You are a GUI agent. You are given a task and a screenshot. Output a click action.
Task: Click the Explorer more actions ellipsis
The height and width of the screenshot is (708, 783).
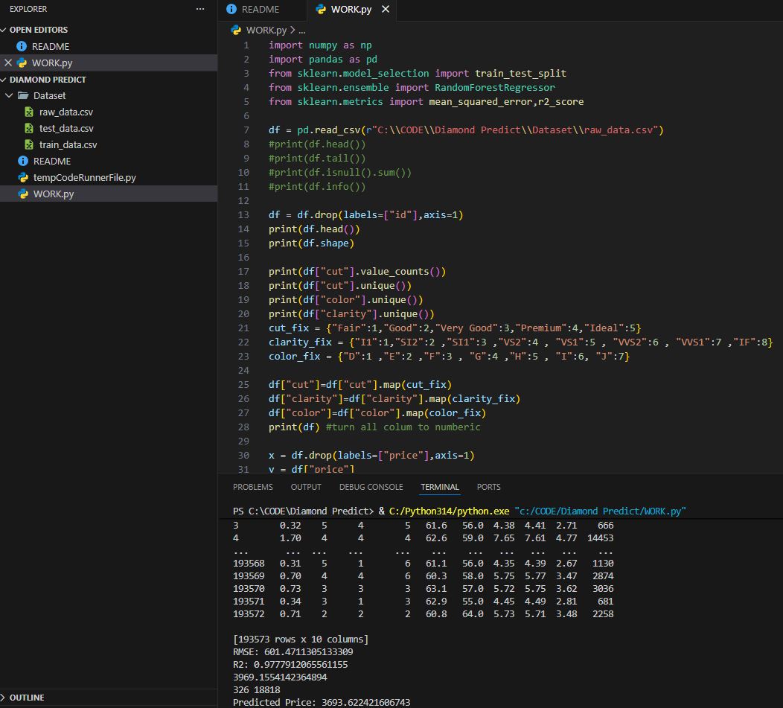199,9
